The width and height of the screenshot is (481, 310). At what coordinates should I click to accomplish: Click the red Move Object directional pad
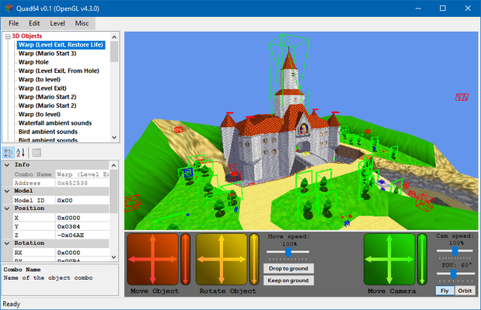point(152,259)
